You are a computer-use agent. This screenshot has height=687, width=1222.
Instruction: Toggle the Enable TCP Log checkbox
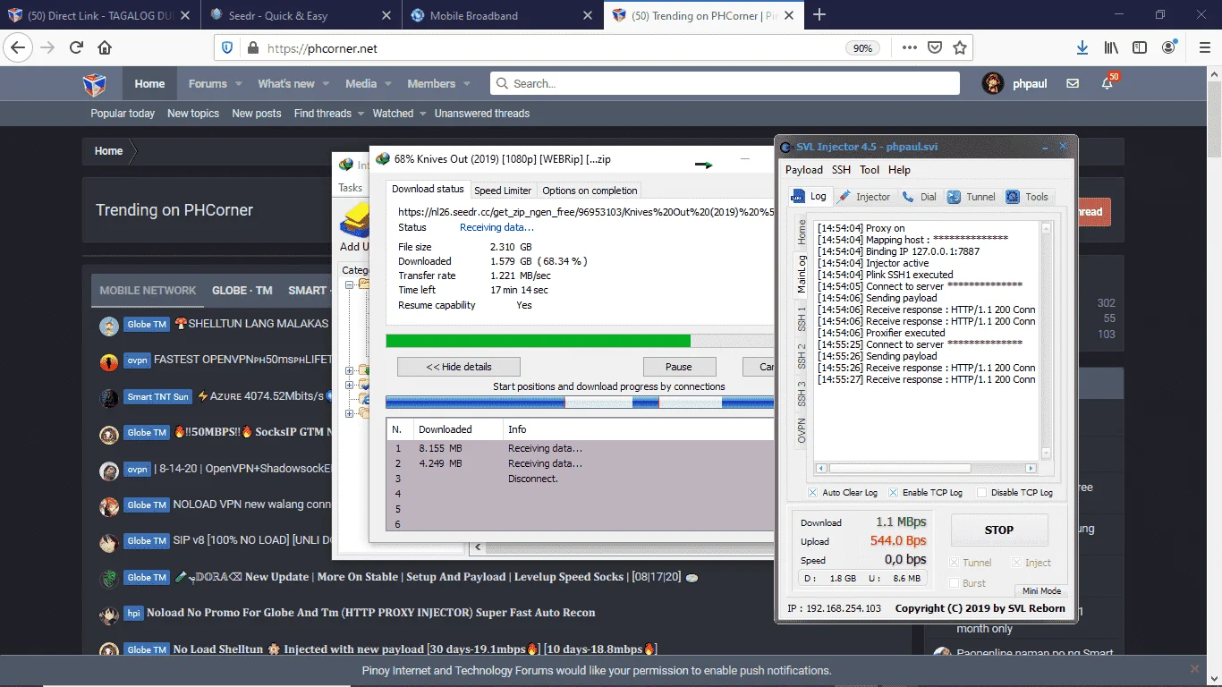[893, 493]
